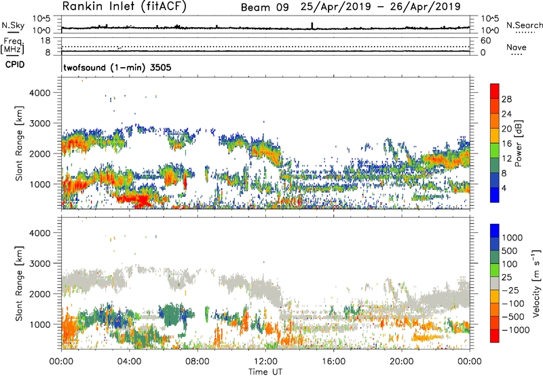Click the '-25' velocity scale value
543x376 pixels.
[510, 290]
